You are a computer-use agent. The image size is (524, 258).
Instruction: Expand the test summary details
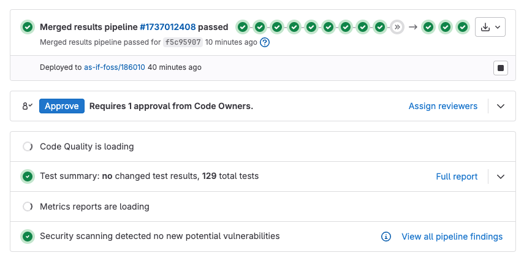(501, 176)
